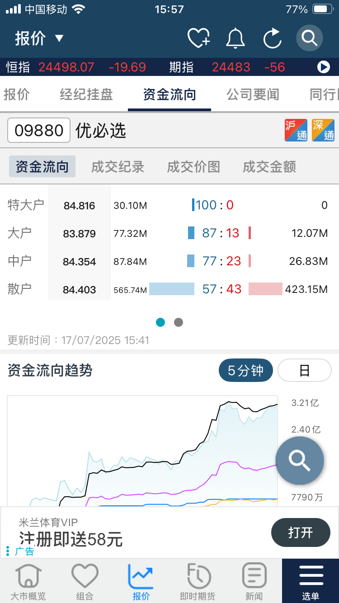Add stock to favorites via heart-plus icon
The image size is (339, 603).
(199, 38)
